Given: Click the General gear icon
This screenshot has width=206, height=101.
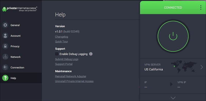Looking at the screenshot, I should 5,25.
